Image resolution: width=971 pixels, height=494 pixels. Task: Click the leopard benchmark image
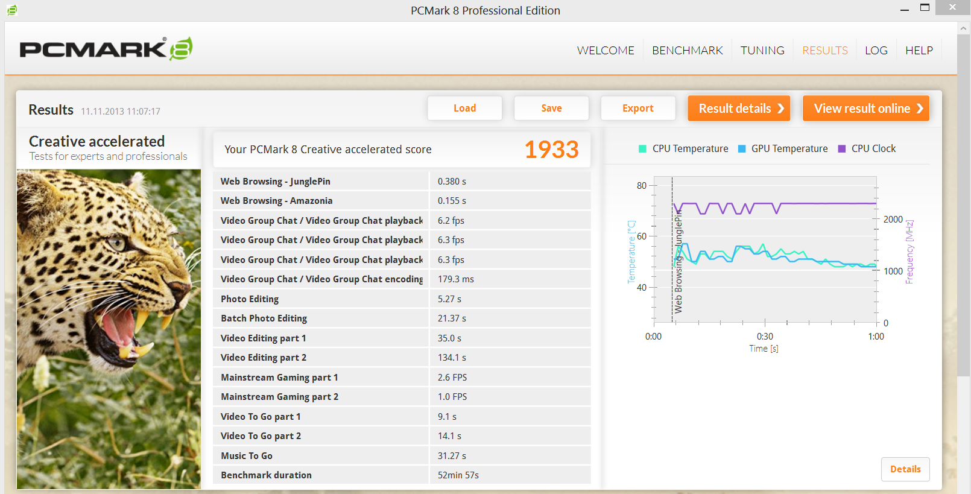(109, 329)
